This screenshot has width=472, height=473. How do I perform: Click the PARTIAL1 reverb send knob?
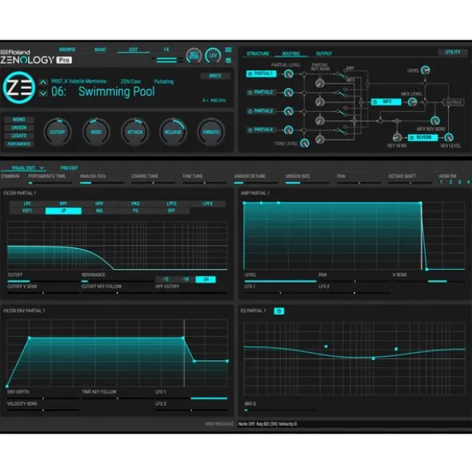coord(320,83)
